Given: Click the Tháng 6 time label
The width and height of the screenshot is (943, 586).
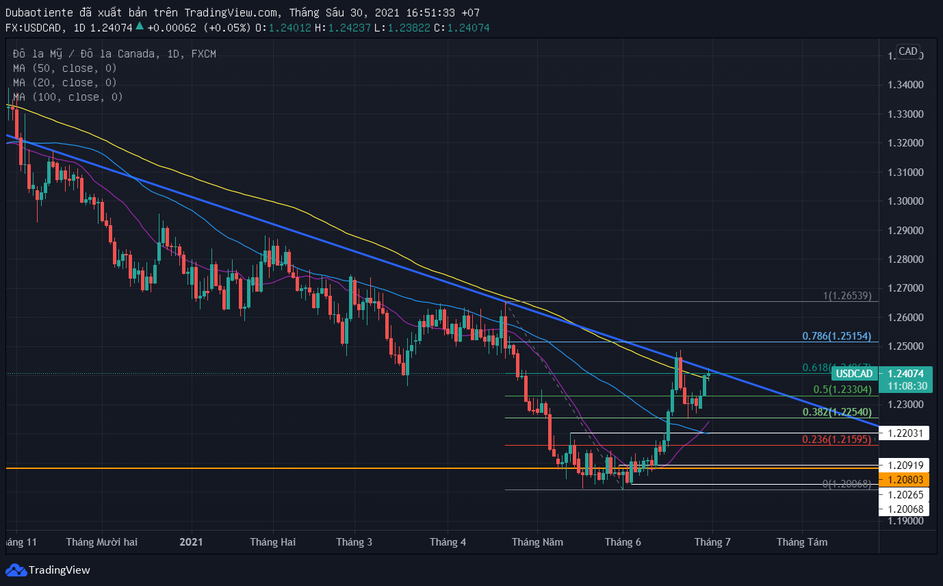Looking at the screenshot, I should [x=623, y=542].
